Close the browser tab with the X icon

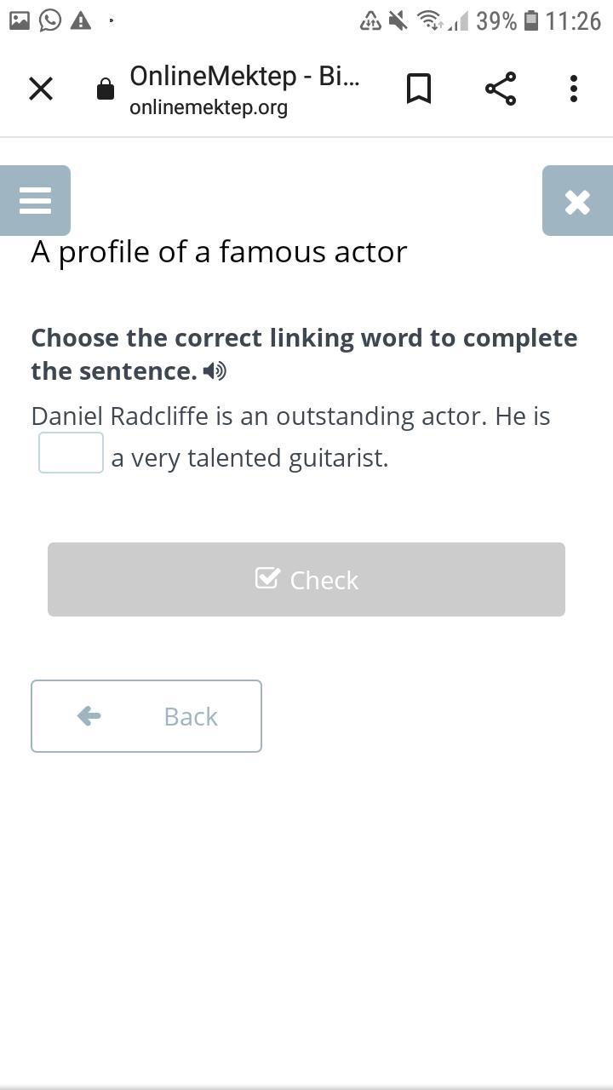[41, 89]
